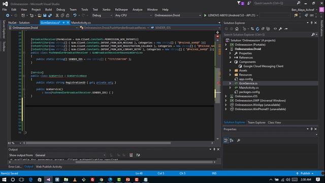Close the GcmService.cs tab

click(x=68, y=22)
